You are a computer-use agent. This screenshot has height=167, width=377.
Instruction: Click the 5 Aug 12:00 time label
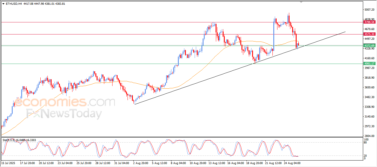[x=159, y=163]
